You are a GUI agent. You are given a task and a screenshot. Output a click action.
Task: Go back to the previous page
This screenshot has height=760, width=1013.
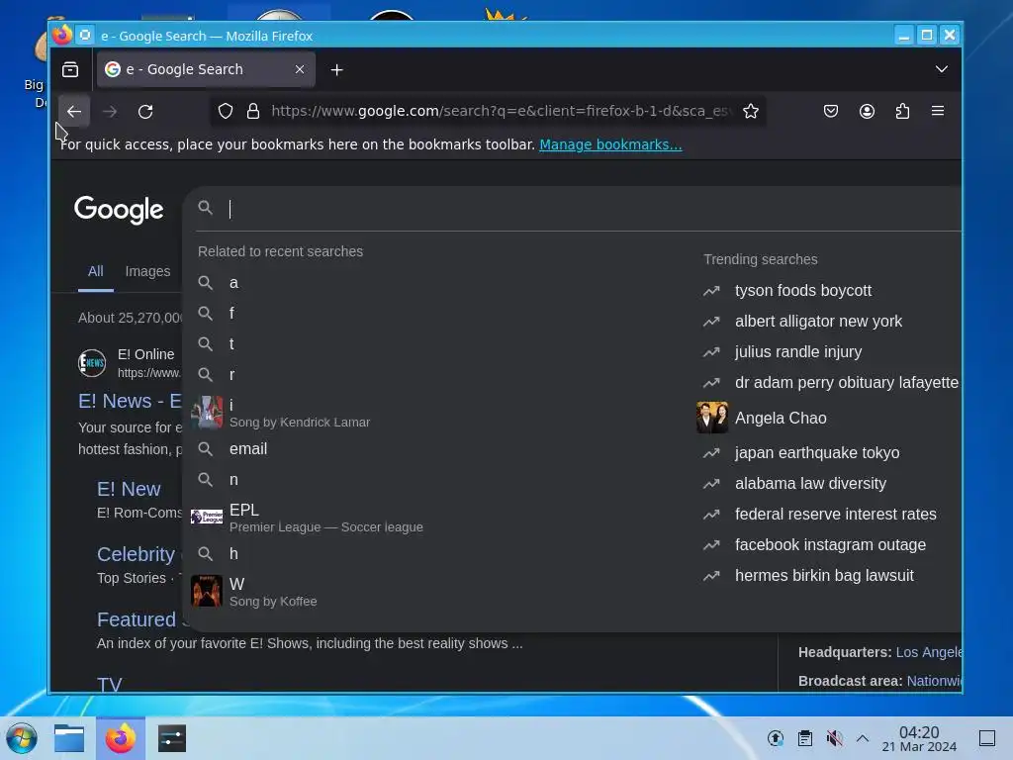(73, 111)
